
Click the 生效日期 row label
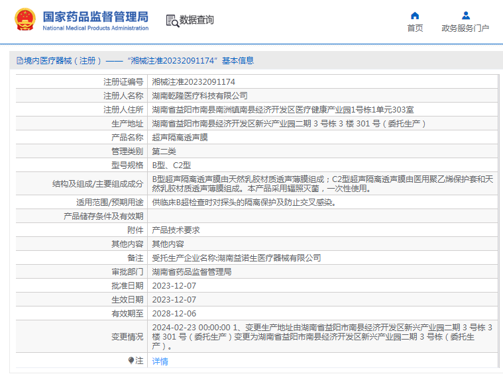coord(127,300)
